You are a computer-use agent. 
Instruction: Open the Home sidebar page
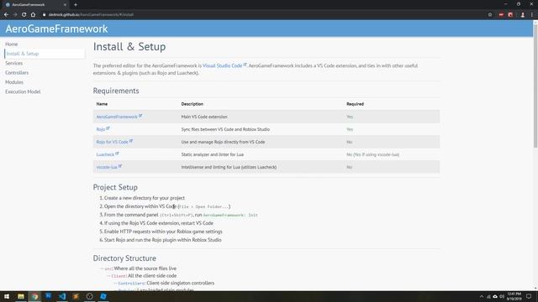pyautogui.click(x=11, y=44)
